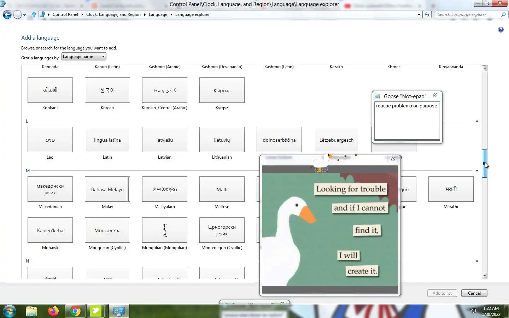The width and height of the screenshot is (509, 318).
Task: Select the Bahasa Melayu tile
Action: pyautogui.click(x=107, y=189)
